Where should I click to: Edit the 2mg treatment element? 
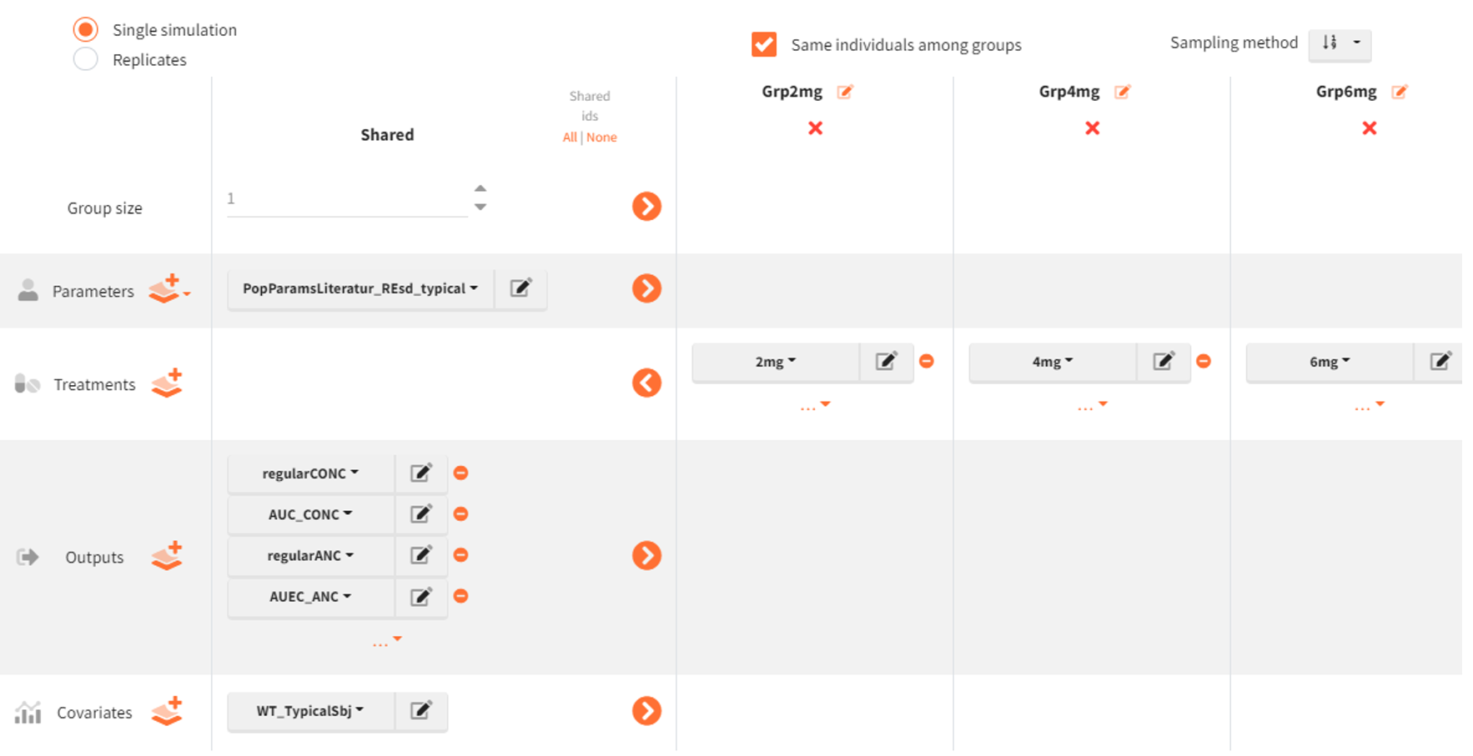(886, 362)
